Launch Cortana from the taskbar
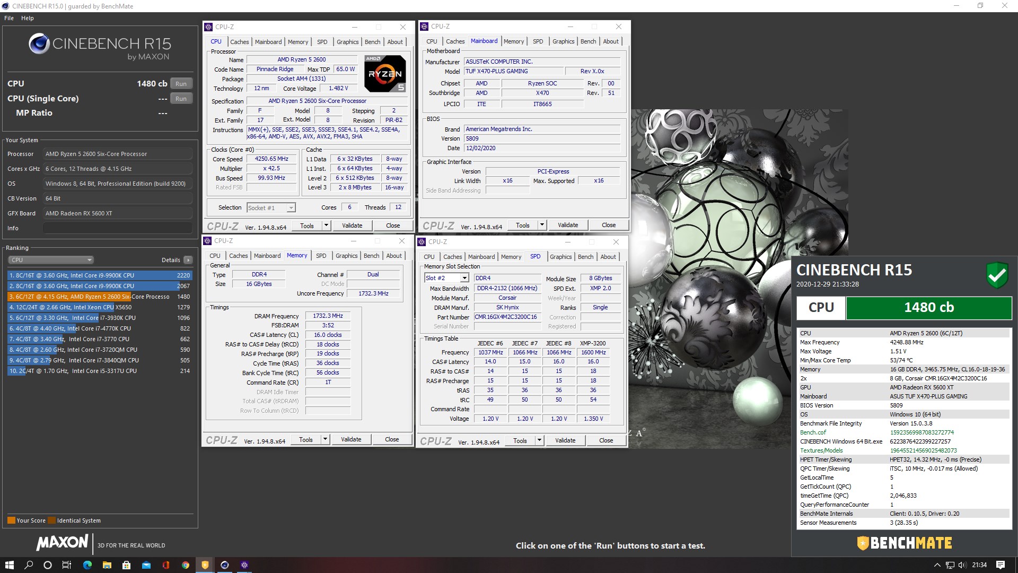This screenshot has width=1018, height=573. [48, 565]
